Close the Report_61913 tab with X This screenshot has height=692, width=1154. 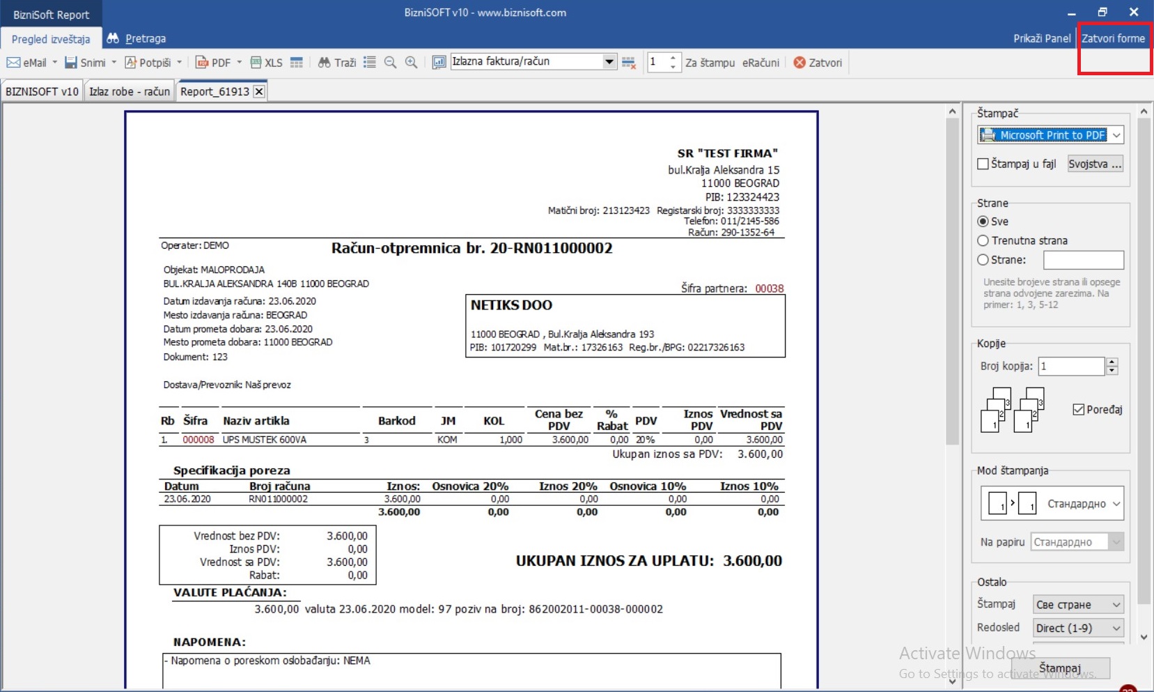click(259, 91)
